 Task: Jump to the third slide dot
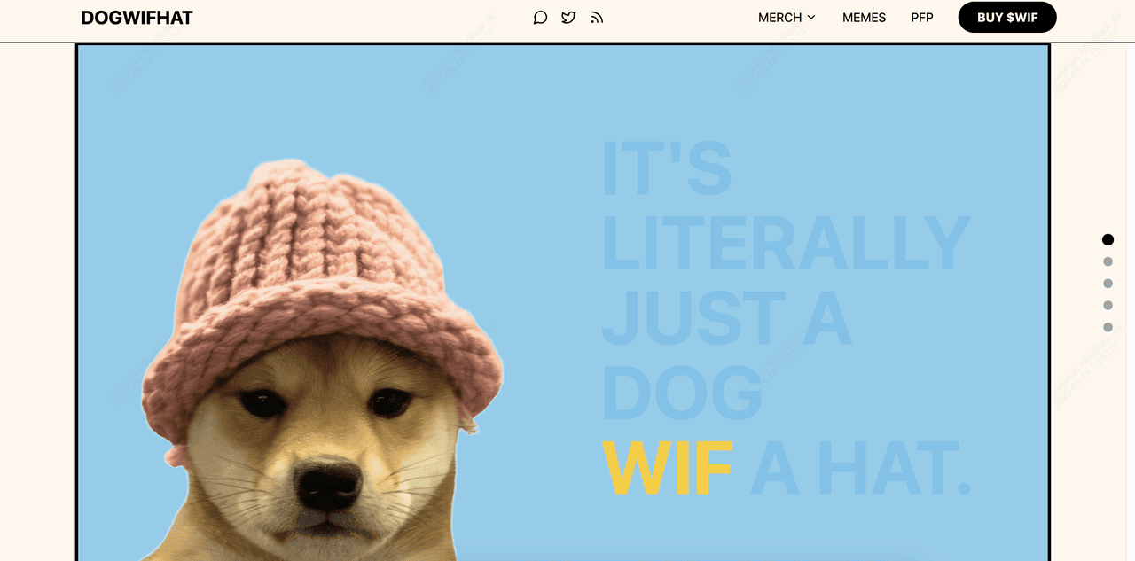(x=1108, y=284)
